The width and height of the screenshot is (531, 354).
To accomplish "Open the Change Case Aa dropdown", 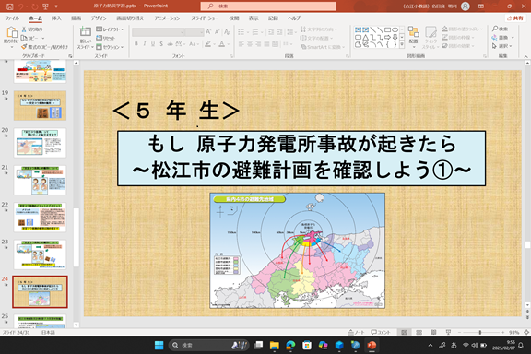I will click(194, 44).
